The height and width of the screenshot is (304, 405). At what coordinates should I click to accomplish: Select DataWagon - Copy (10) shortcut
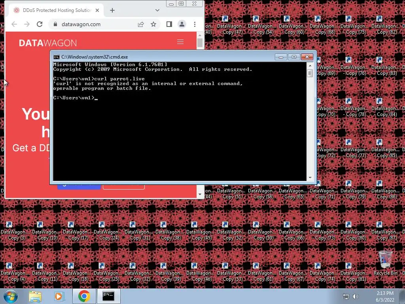(46, 231)
